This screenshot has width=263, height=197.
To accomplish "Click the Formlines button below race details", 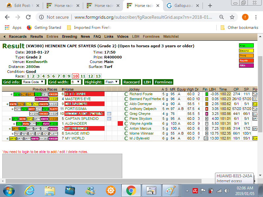I will (163, 82).
